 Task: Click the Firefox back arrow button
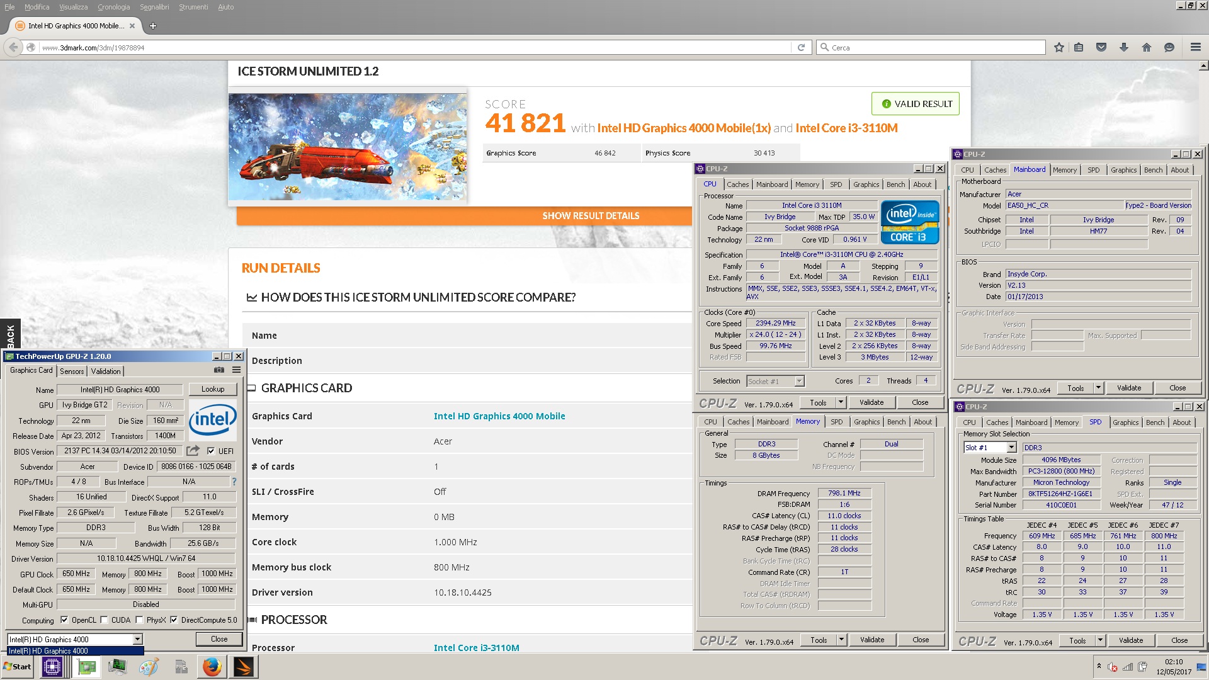coord(13,47)
